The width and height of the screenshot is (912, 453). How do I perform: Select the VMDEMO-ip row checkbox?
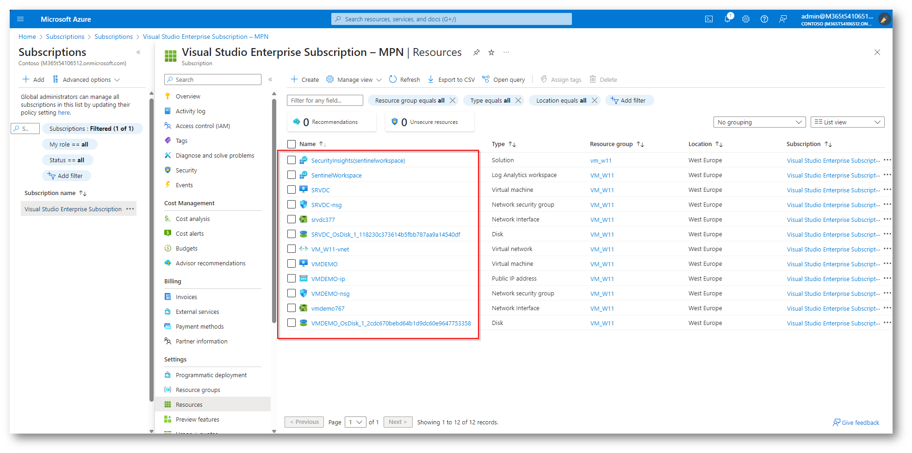[292, 278]
